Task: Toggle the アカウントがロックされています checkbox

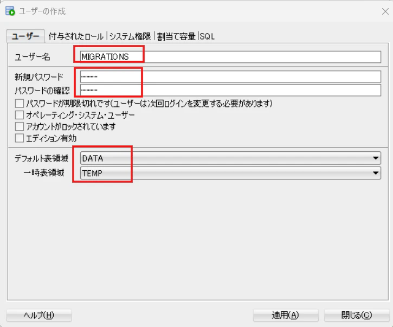Action: pos(20,126)
